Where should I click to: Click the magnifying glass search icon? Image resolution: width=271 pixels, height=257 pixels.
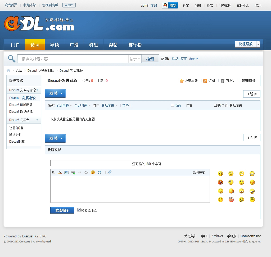(12, 59)
